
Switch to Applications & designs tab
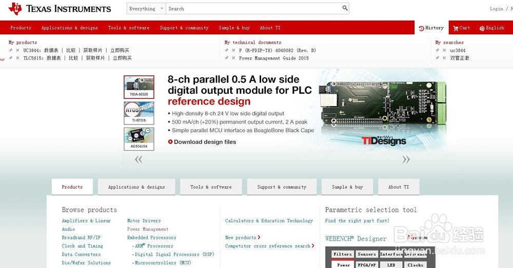pos(136,187)
